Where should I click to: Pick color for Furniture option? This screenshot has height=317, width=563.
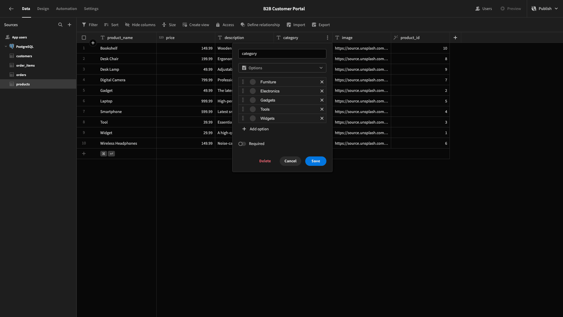click(253, 82)
